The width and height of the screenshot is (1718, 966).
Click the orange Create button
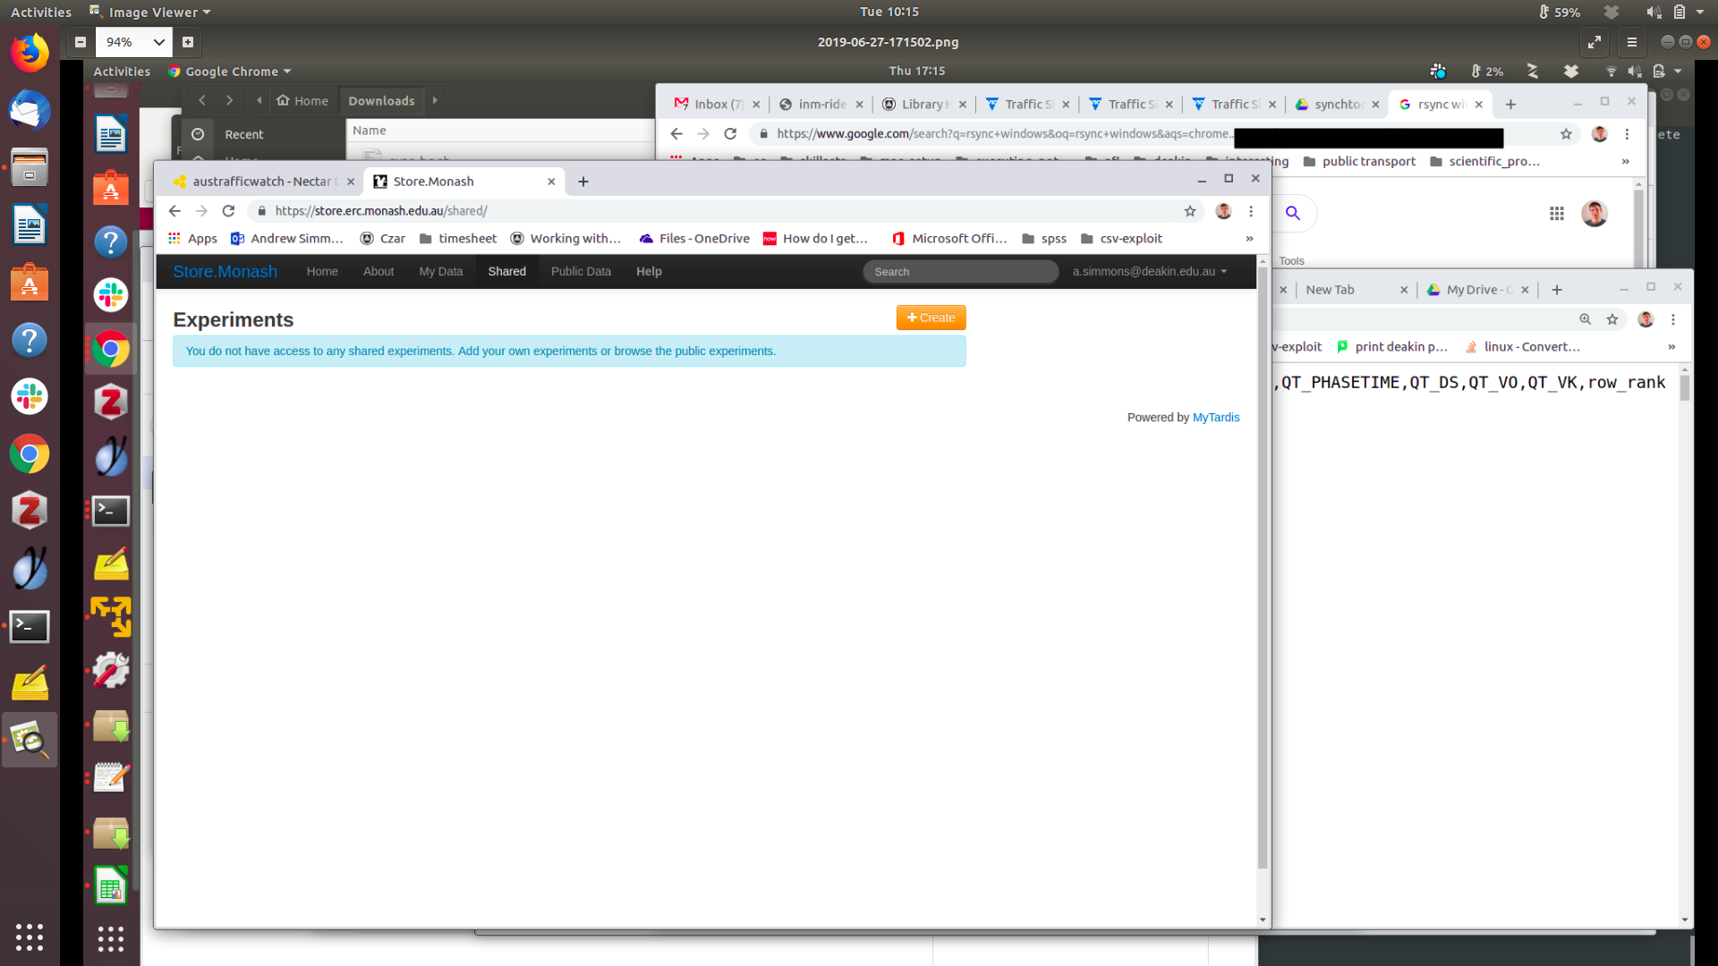[931, 318]
